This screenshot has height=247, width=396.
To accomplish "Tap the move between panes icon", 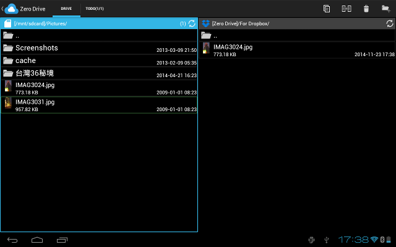I will pyautogui.click(x=346, y=9).
